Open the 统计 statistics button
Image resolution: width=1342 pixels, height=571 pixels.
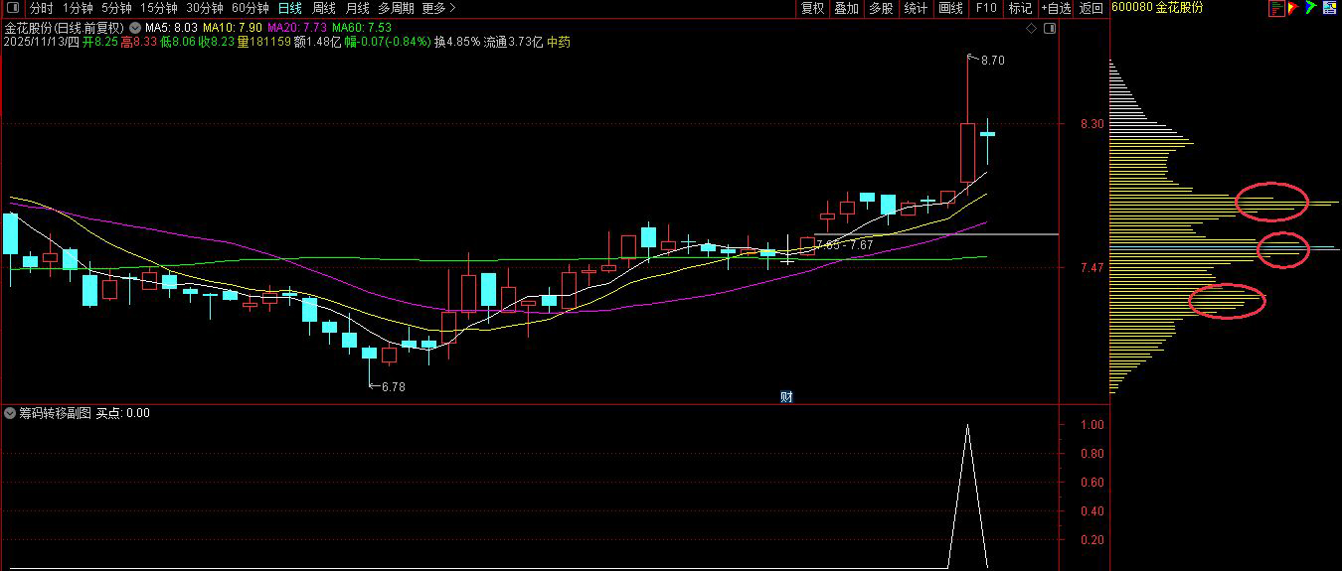click(x=916, y=8)
